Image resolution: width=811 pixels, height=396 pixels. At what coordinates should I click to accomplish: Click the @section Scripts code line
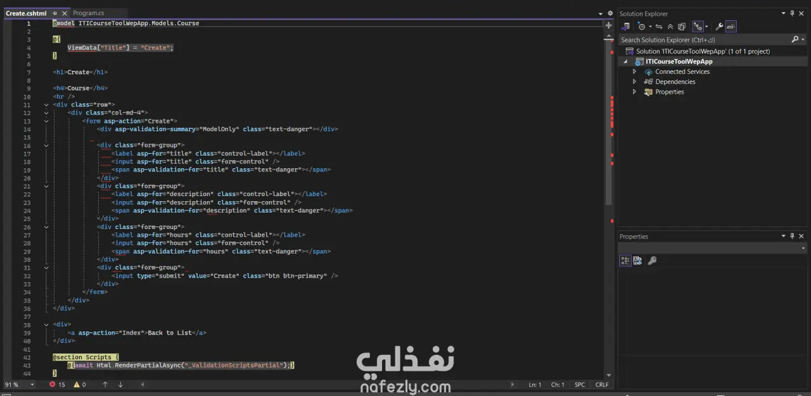click(86, 357)
